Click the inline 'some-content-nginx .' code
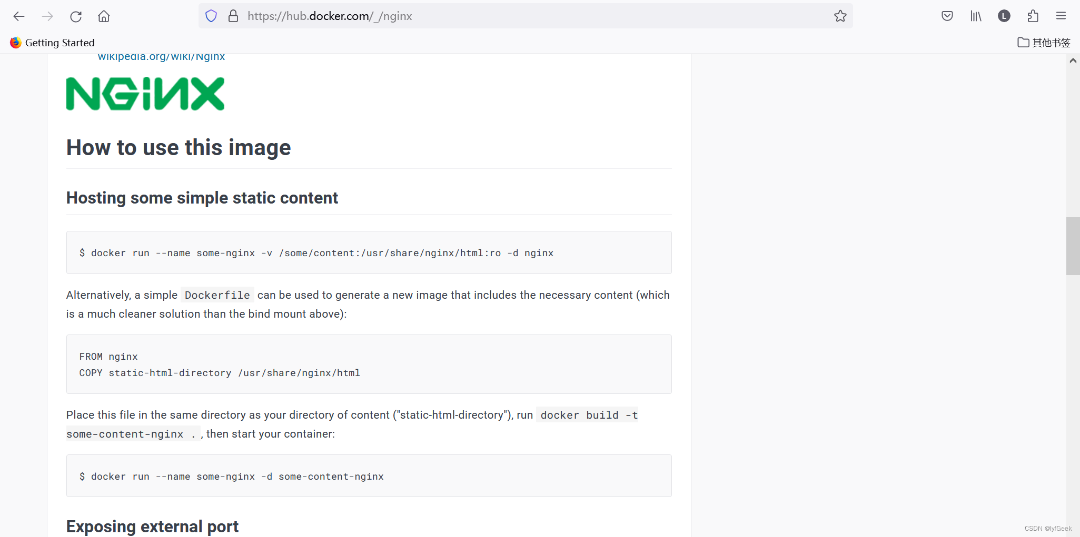This screenshot has height=537, width=1080. pos(133,434)
